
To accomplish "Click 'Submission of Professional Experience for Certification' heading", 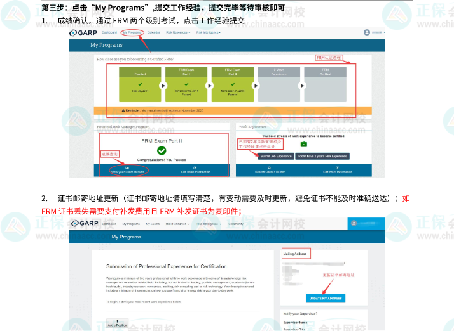I will (x=166, y=266).
